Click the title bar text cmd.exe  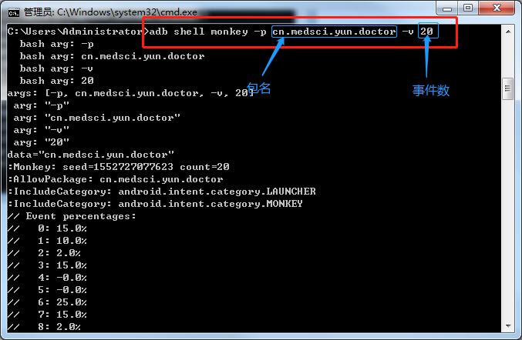click(x=110, y=12)
